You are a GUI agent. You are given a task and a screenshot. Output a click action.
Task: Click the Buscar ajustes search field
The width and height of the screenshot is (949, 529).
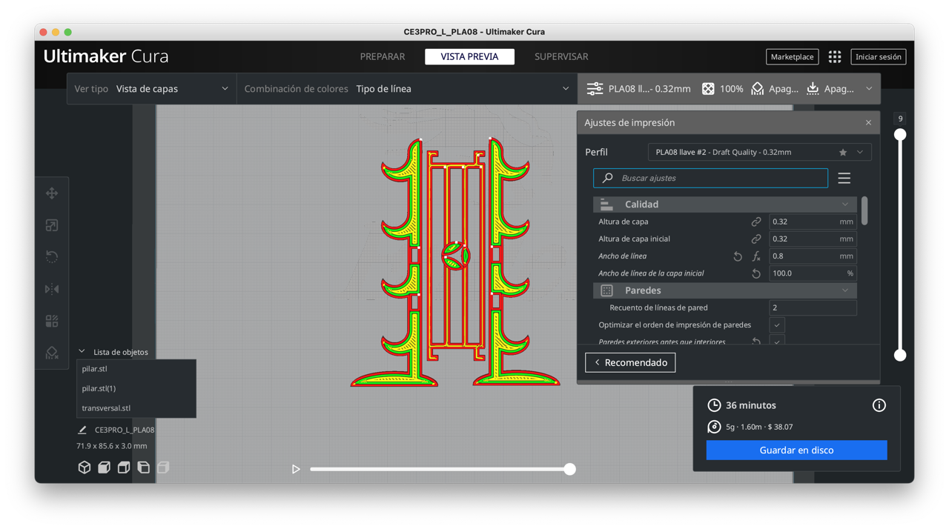(x=710, y=179)
